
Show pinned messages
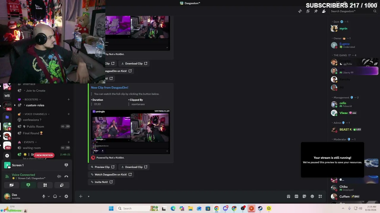[316, 11]
